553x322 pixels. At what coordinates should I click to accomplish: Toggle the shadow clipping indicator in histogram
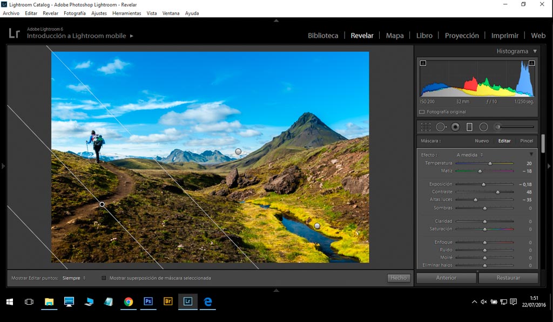423,63
